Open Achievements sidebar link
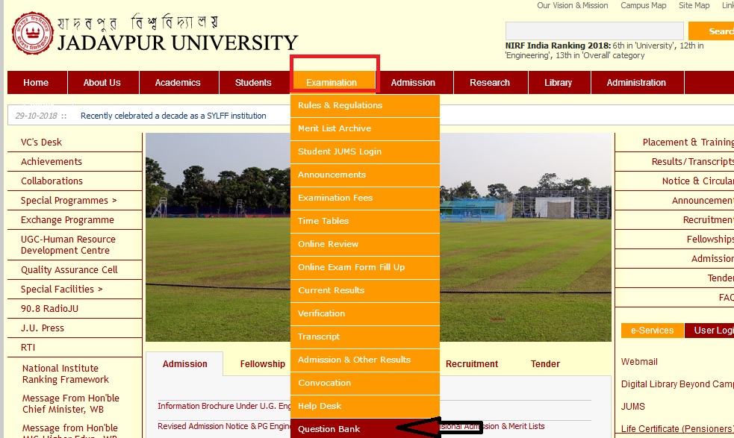The width and height of the screenshot is (734, 438). 52,162
